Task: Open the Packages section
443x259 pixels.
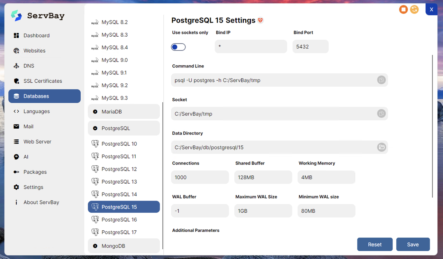Action: (44, 172)
